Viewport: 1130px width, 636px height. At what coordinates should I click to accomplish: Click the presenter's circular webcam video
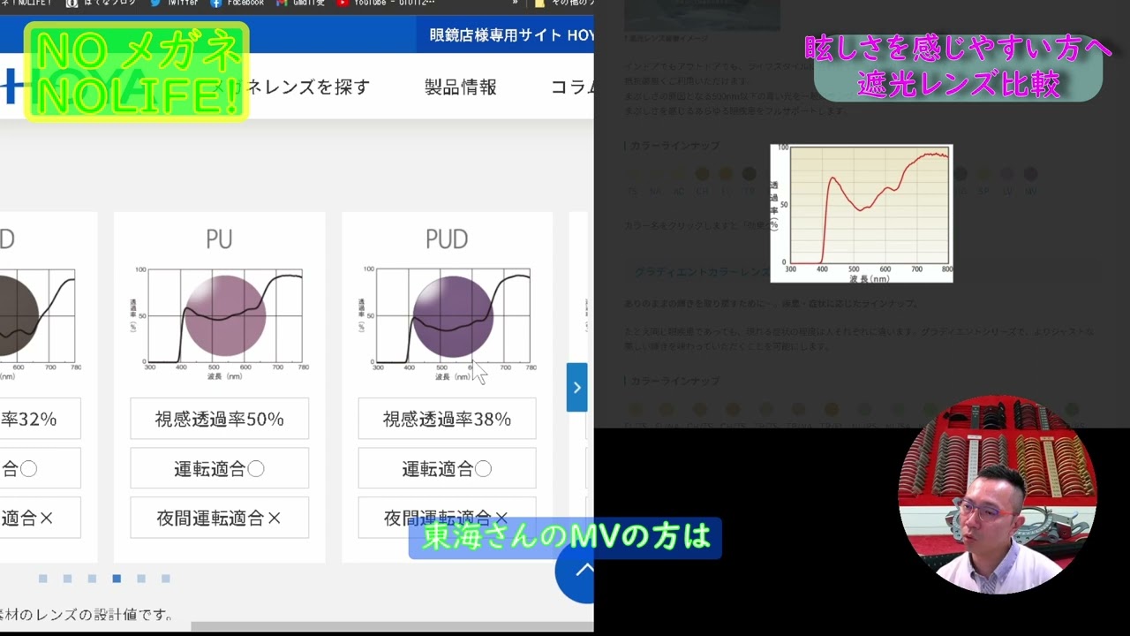(x=997, y=495)
